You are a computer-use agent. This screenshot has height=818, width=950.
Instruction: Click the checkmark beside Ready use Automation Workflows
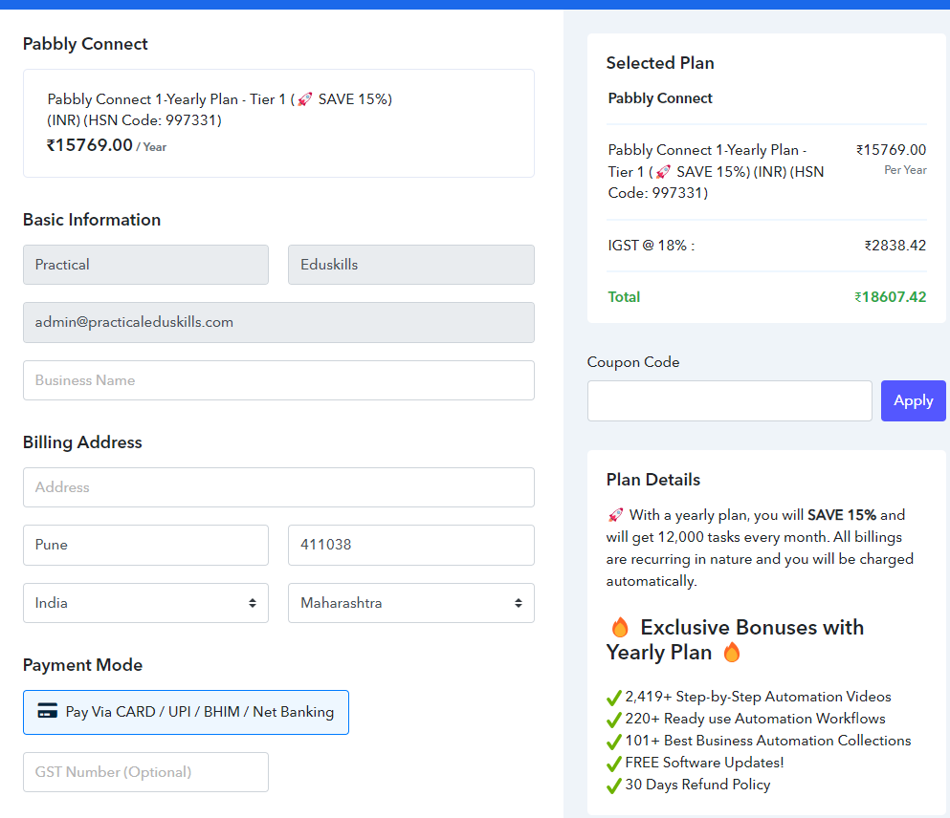point(614,720)
